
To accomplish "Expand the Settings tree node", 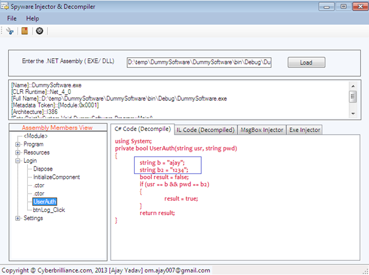I will point(18,218).
